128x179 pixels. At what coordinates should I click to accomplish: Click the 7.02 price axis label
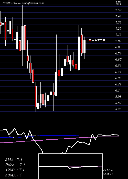coord(118,41)
